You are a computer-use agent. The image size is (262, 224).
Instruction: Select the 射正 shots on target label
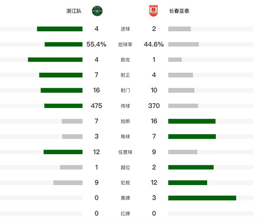tap(125, 75)
